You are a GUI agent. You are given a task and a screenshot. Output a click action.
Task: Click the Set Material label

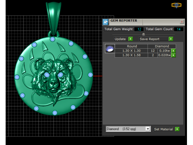coord(164,129)
